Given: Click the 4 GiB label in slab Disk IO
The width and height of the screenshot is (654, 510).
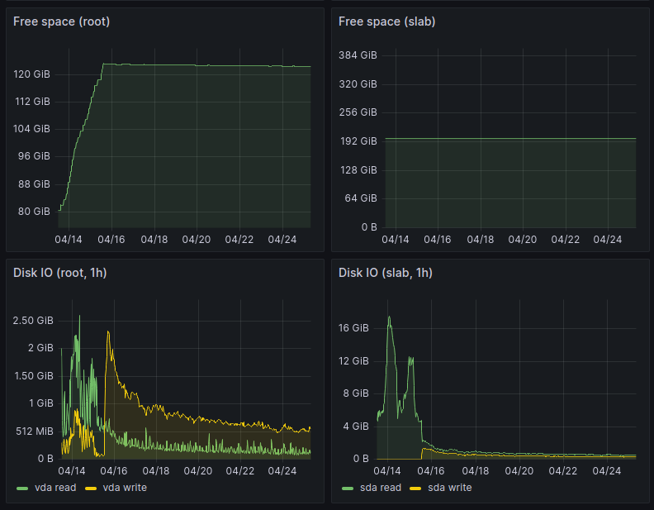Looking at the screenshot, I should tap(356, 427).
